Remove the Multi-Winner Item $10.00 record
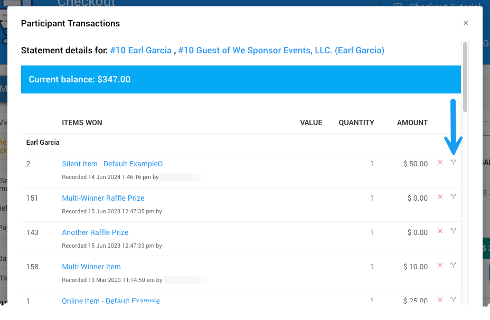Screen dimensions: 490x320 [440, 266]
